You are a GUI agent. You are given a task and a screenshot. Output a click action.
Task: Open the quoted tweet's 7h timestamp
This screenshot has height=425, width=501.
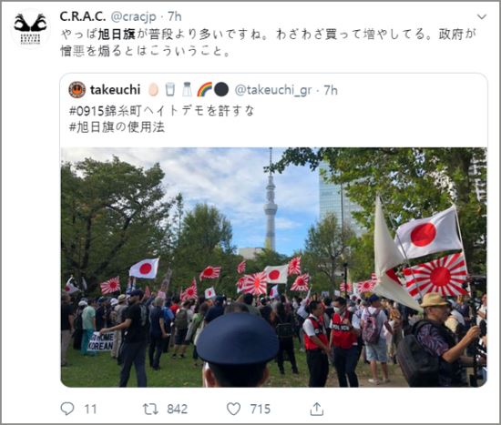tap(331, 90)
